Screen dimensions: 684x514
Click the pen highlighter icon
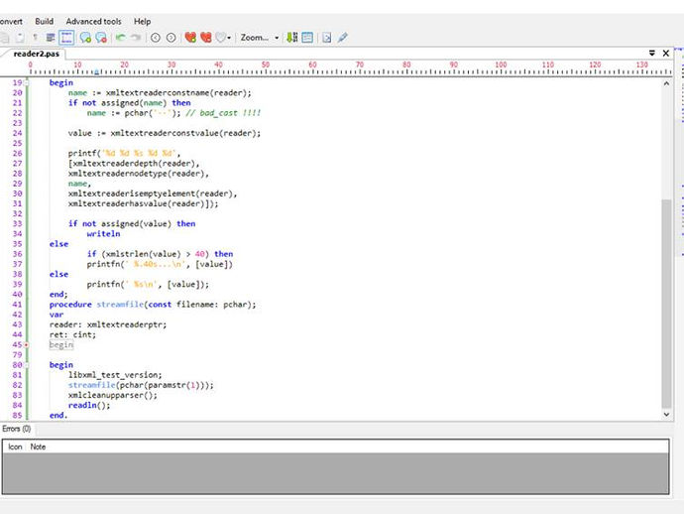342,38
